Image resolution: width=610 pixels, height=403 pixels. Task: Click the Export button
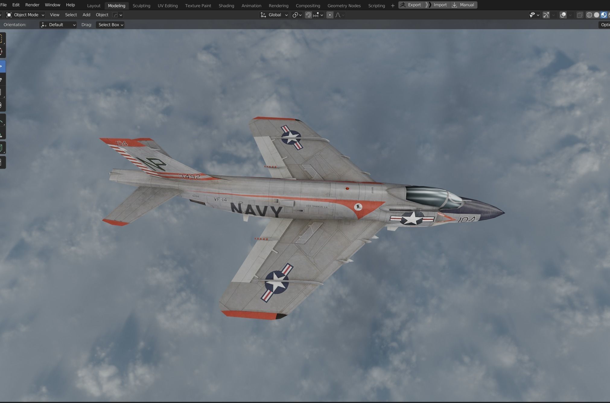[x=411, y=5]
